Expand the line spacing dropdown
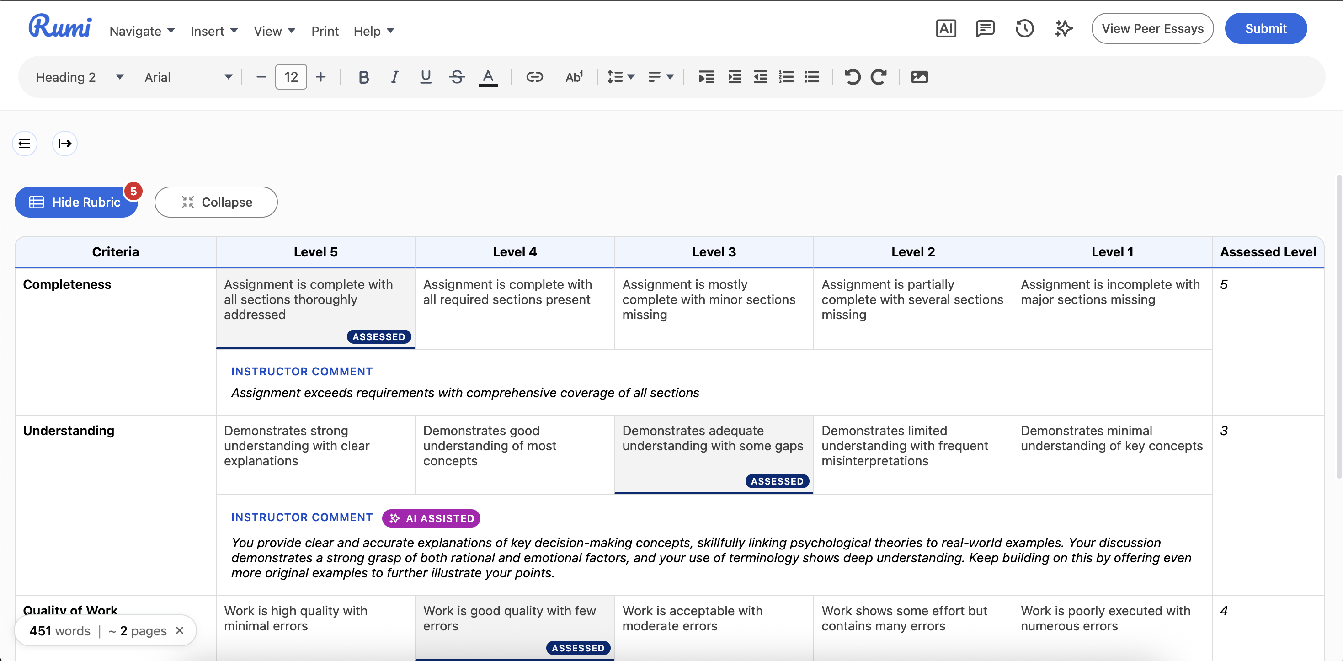The height and width of the screenshot is (661, 1343). 620,77
